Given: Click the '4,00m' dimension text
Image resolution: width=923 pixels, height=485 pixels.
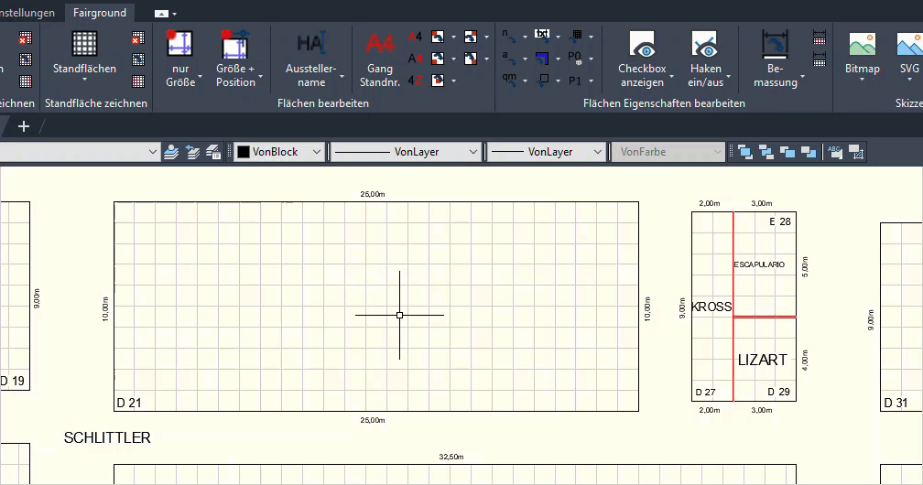Looking at the screenshot, I should click(805, 361).
